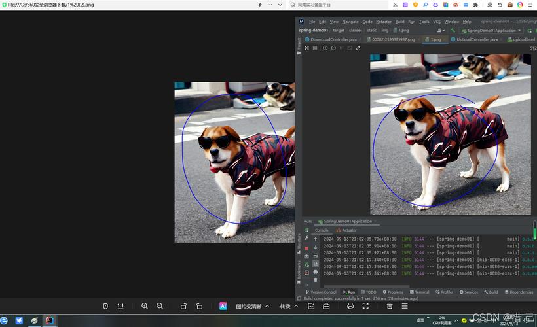Click the 'classes' breadcrumb in navigation bar
This screenshot has height=327, width=537.
[355, 31]
